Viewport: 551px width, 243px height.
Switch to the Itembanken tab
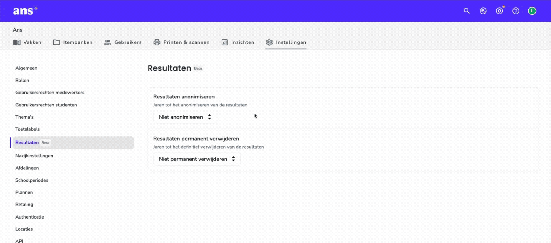(73, 42)
